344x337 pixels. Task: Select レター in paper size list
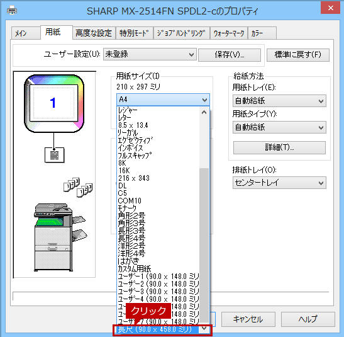[x=158, y=118]
